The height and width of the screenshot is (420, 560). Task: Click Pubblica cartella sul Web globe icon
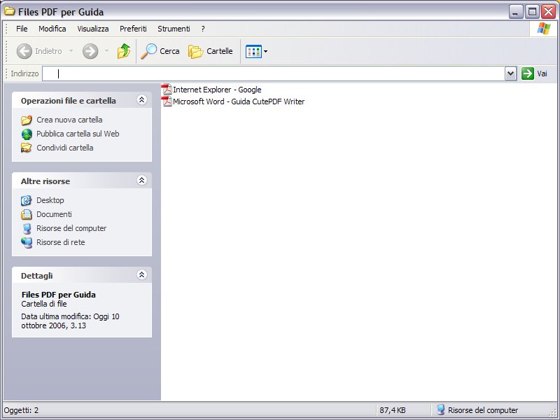tap(27, 134)
